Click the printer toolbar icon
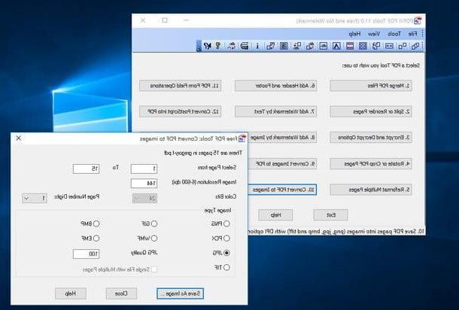Viewport: 459px width, 310px height. (245, 46)
